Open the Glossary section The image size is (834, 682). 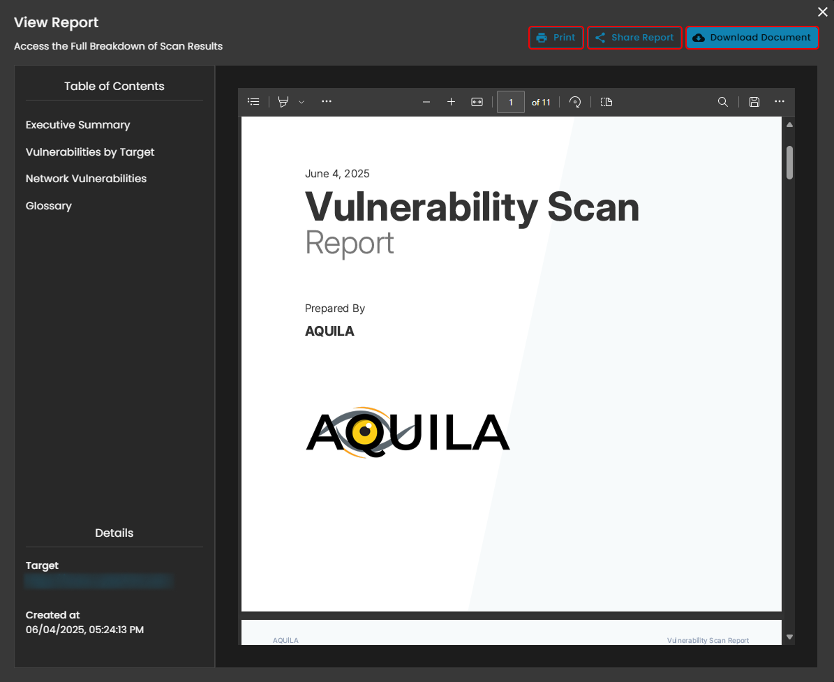pyautogui.click(x=49, y=206)
